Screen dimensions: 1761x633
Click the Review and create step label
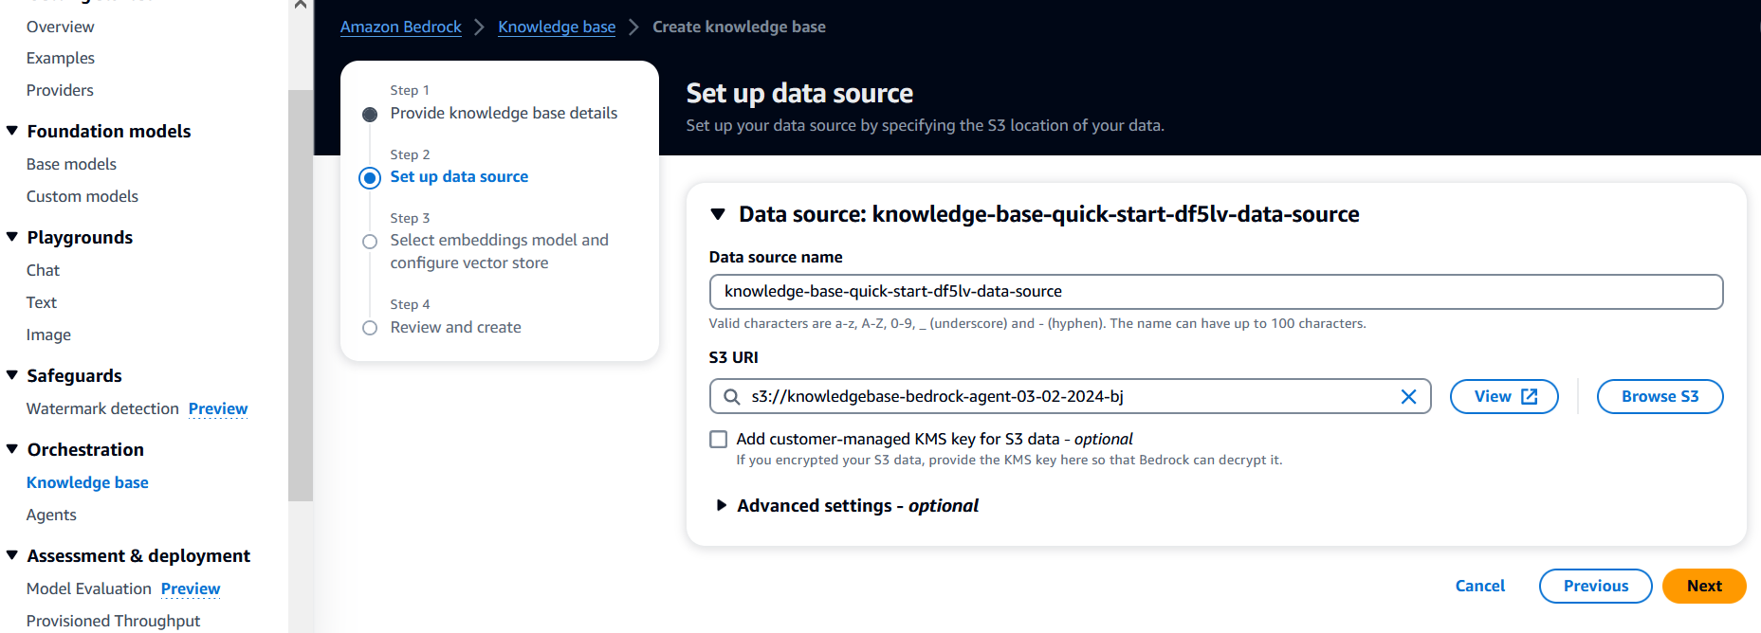[x=456, y=328]
